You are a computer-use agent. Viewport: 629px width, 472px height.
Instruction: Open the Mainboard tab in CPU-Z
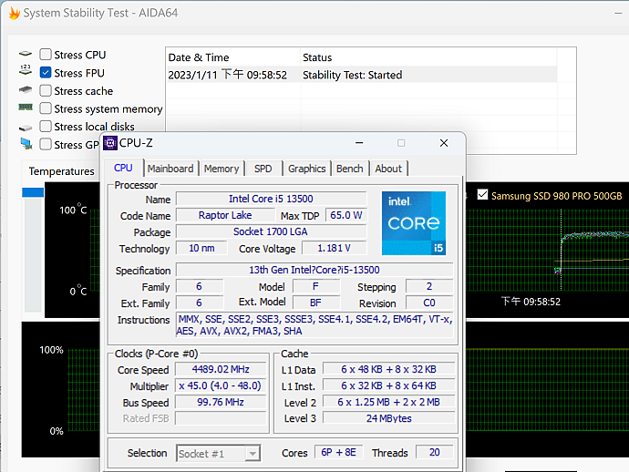(x=170, y=169)
